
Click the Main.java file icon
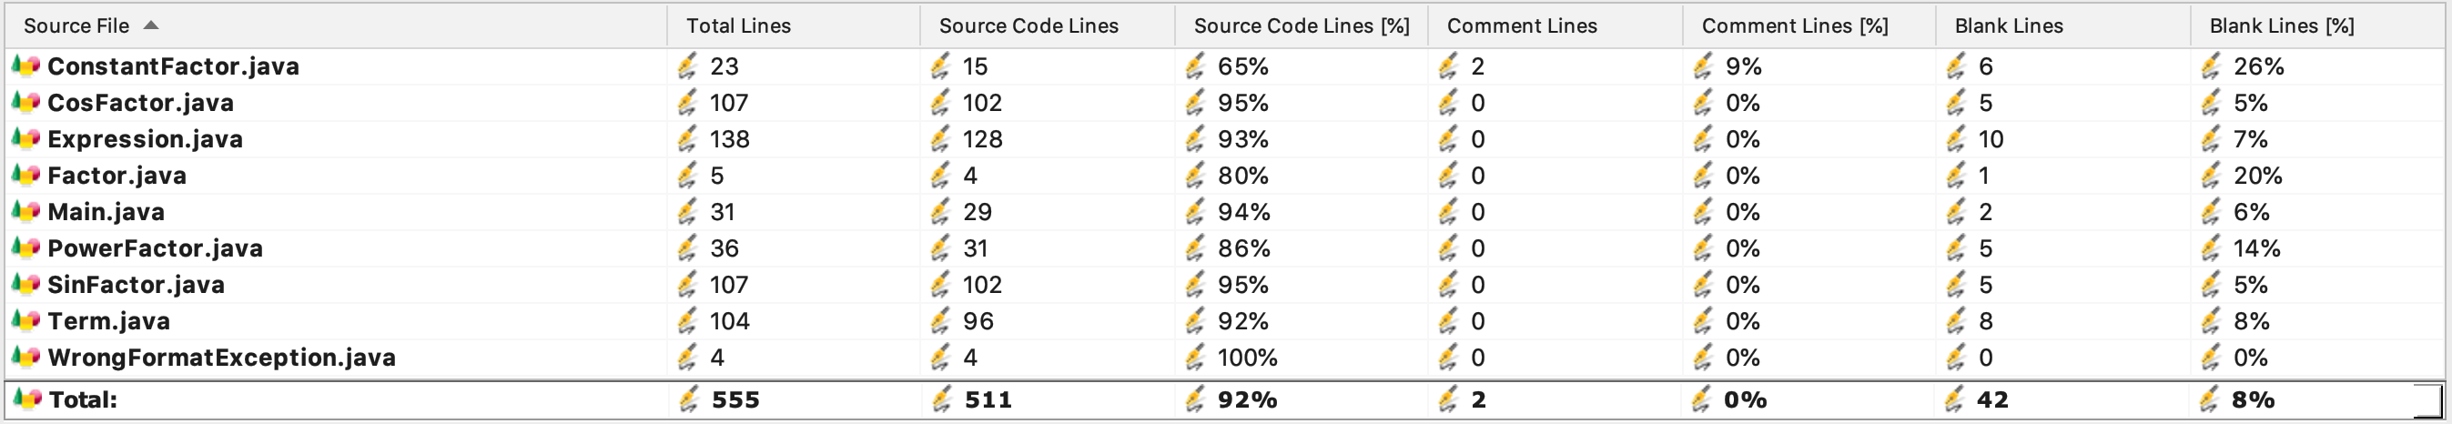[25, 211]
